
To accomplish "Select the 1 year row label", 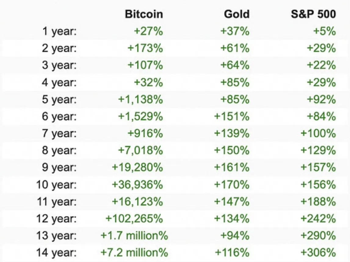I will pyautogui.click(x=59, y=31).
